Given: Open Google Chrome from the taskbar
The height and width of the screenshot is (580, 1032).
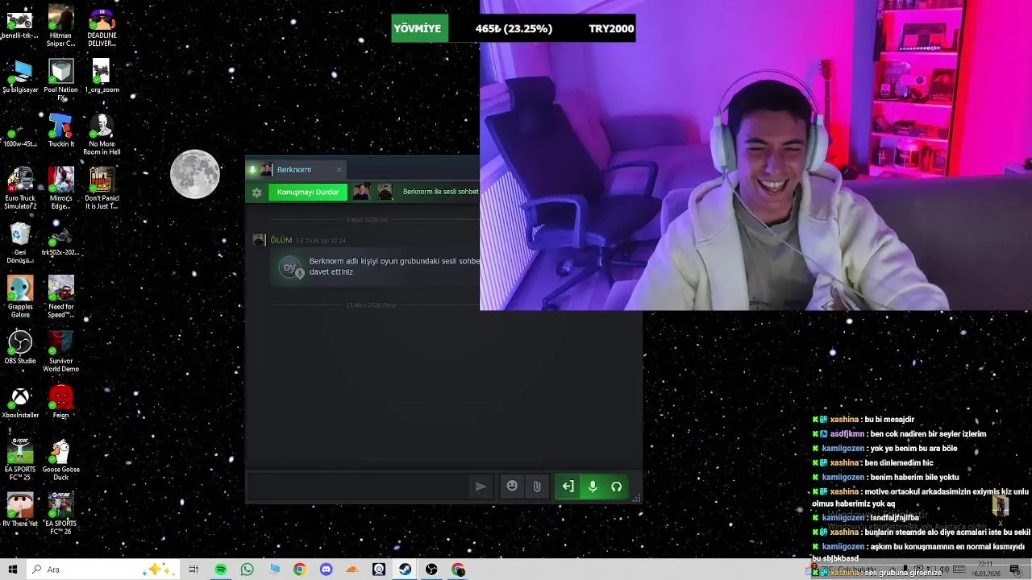Looking at the screenshot, I should [300, 570].
